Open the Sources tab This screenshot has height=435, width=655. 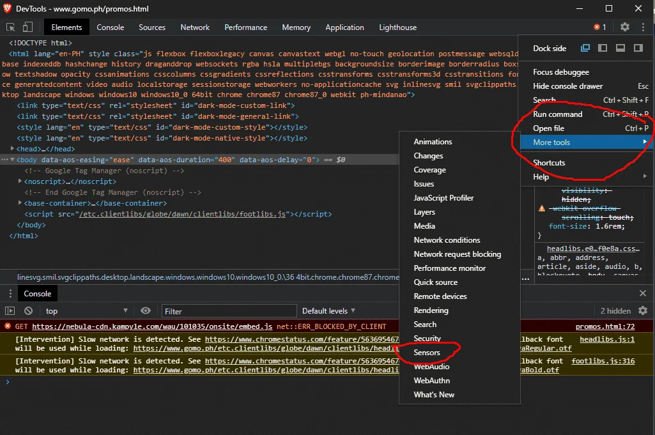(152, 27)
